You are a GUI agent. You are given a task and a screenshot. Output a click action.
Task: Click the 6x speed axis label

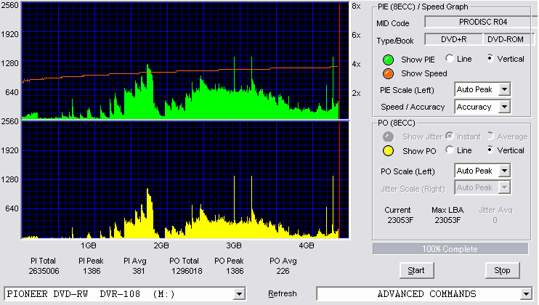coord(356,35)
